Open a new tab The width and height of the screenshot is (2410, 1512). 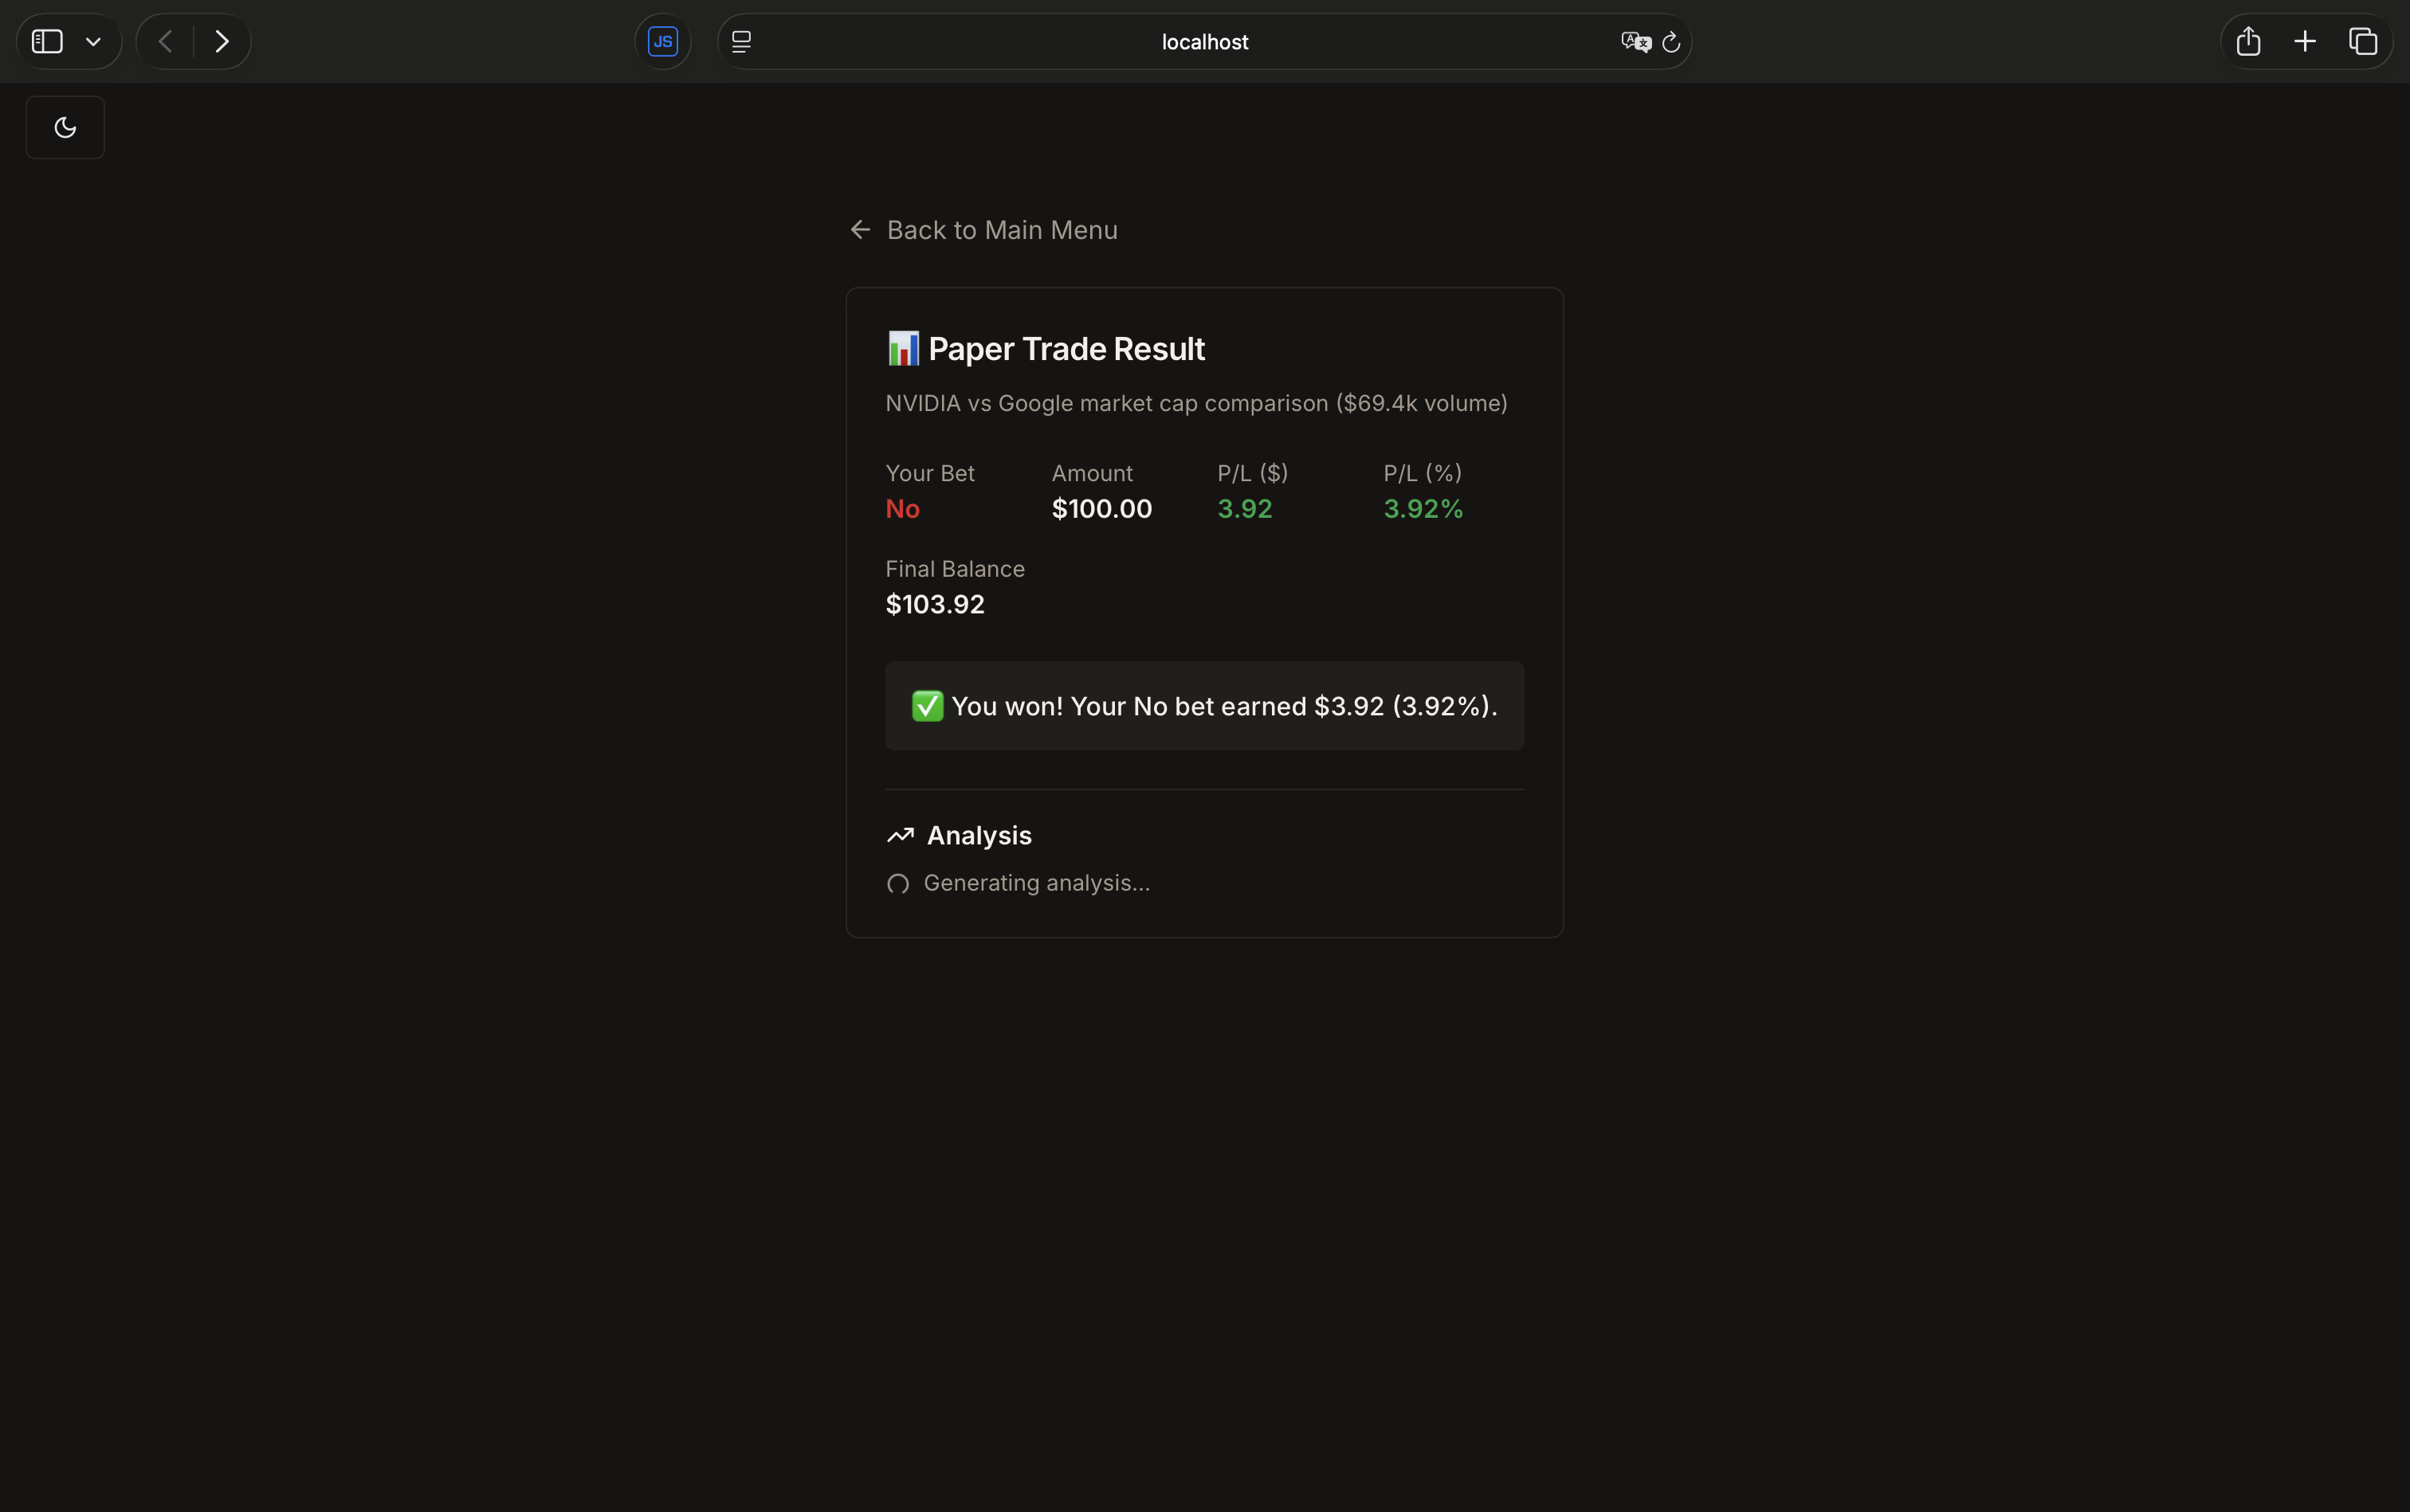pyautogui.click(x=2305, y=41)
